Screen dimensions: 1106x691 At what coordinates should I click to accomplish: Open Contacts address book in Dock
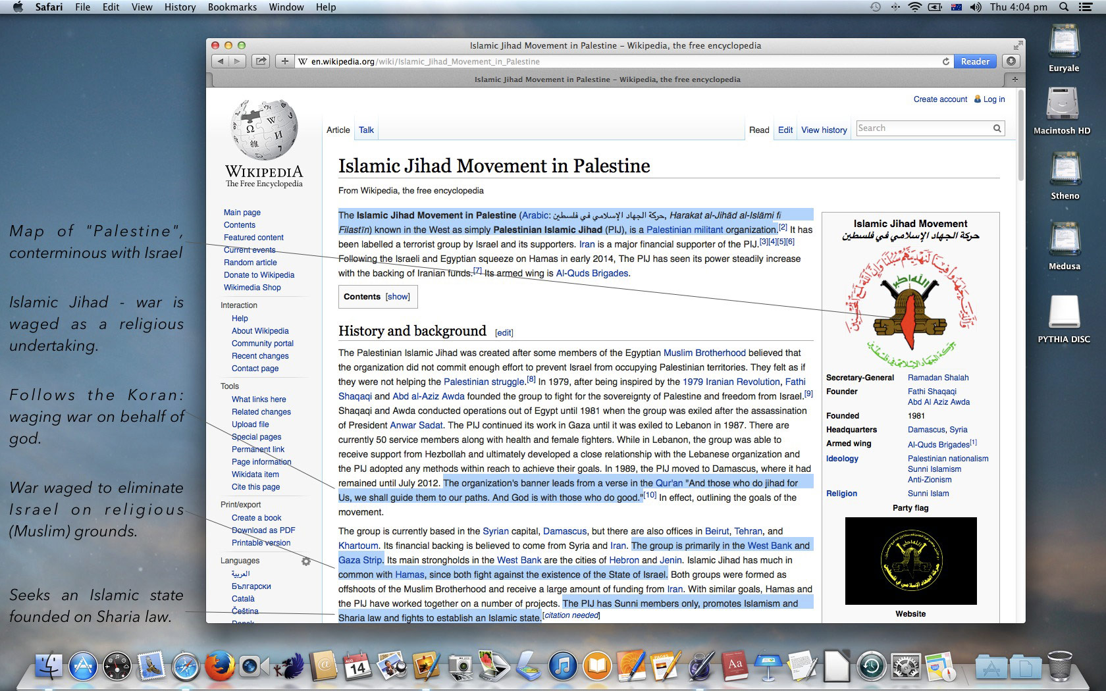point(323,666)
